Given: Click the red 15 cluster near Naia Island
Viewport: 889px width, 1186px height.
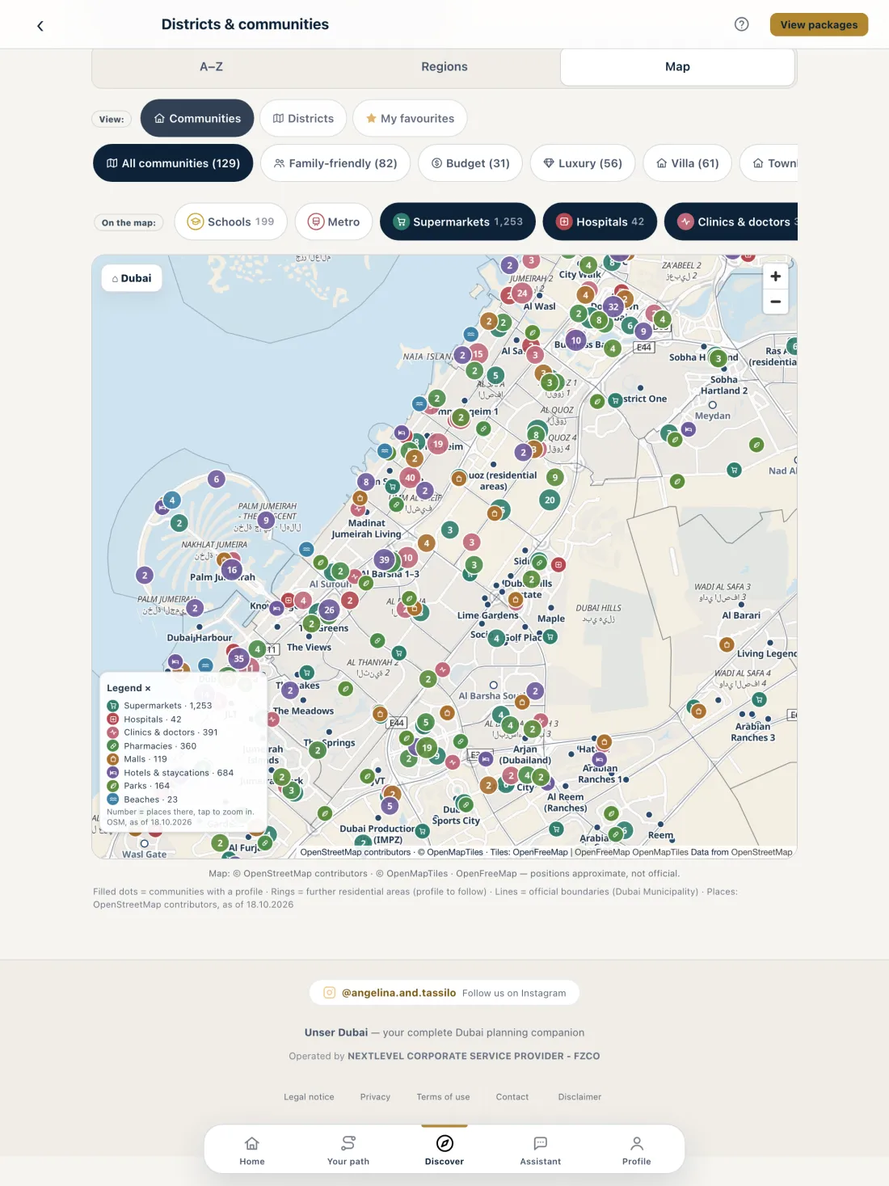Looking at the screenshot, I should [478, 354].
